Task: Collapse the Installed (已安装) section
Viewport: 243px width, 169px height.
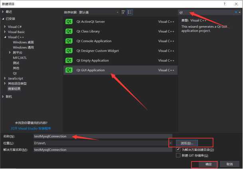Action: (x=3, y=19)
